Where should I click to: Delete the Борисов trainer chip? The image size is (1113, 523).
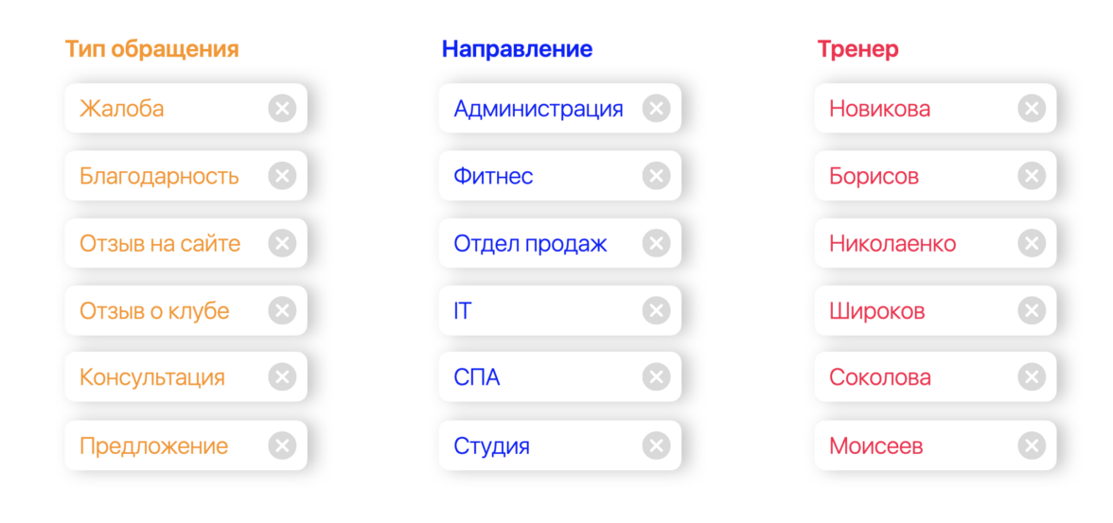pyautogui.click(x=1032, y=176)
